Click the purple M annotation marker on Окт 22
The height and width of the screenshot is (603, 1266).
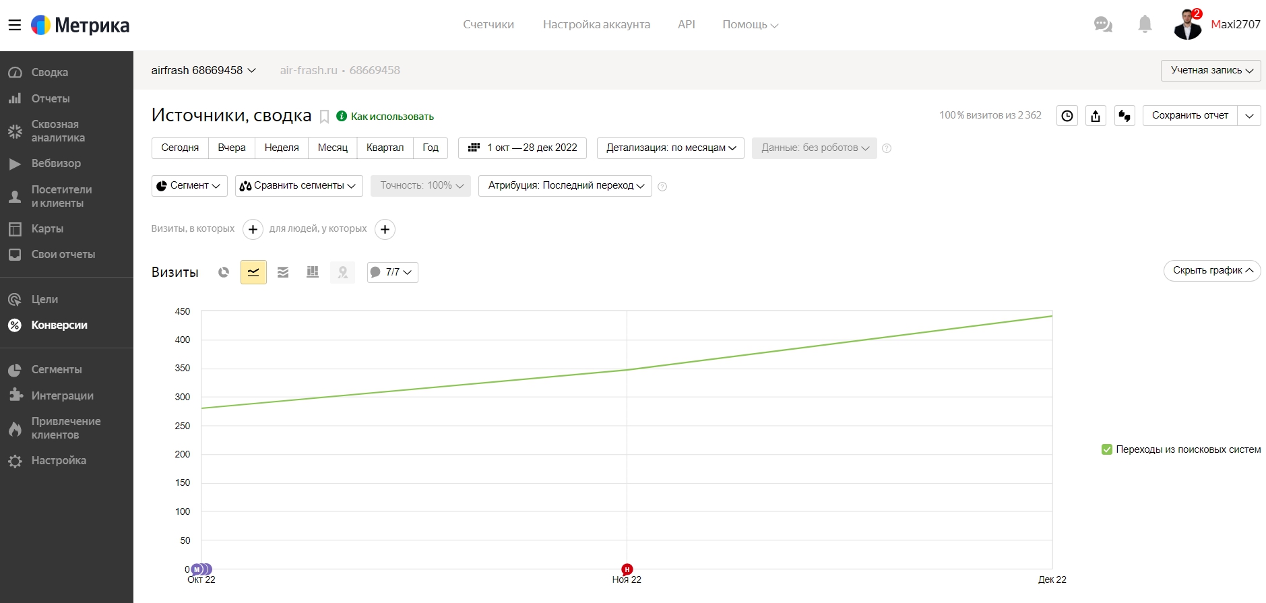(x=197, y=569)
